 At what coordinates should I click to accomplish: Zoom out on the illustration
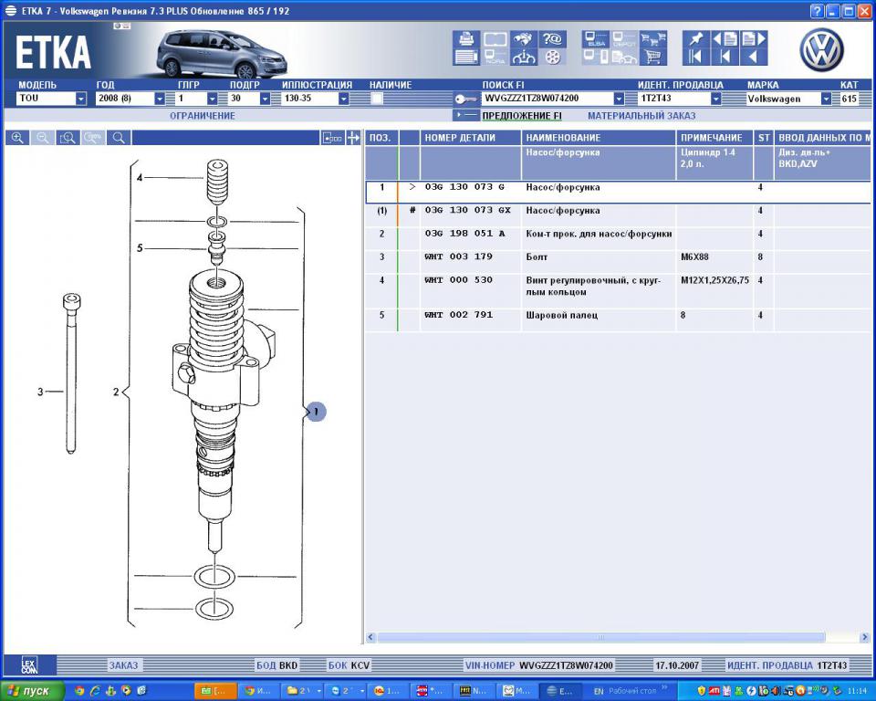pos(43,138)
